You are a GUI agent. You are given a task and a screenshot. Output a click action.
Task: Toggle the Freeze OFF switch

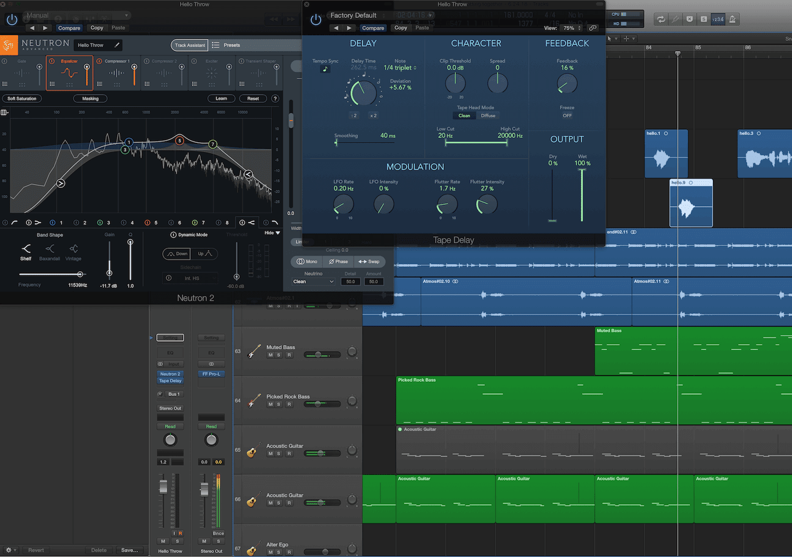[567, 115]
